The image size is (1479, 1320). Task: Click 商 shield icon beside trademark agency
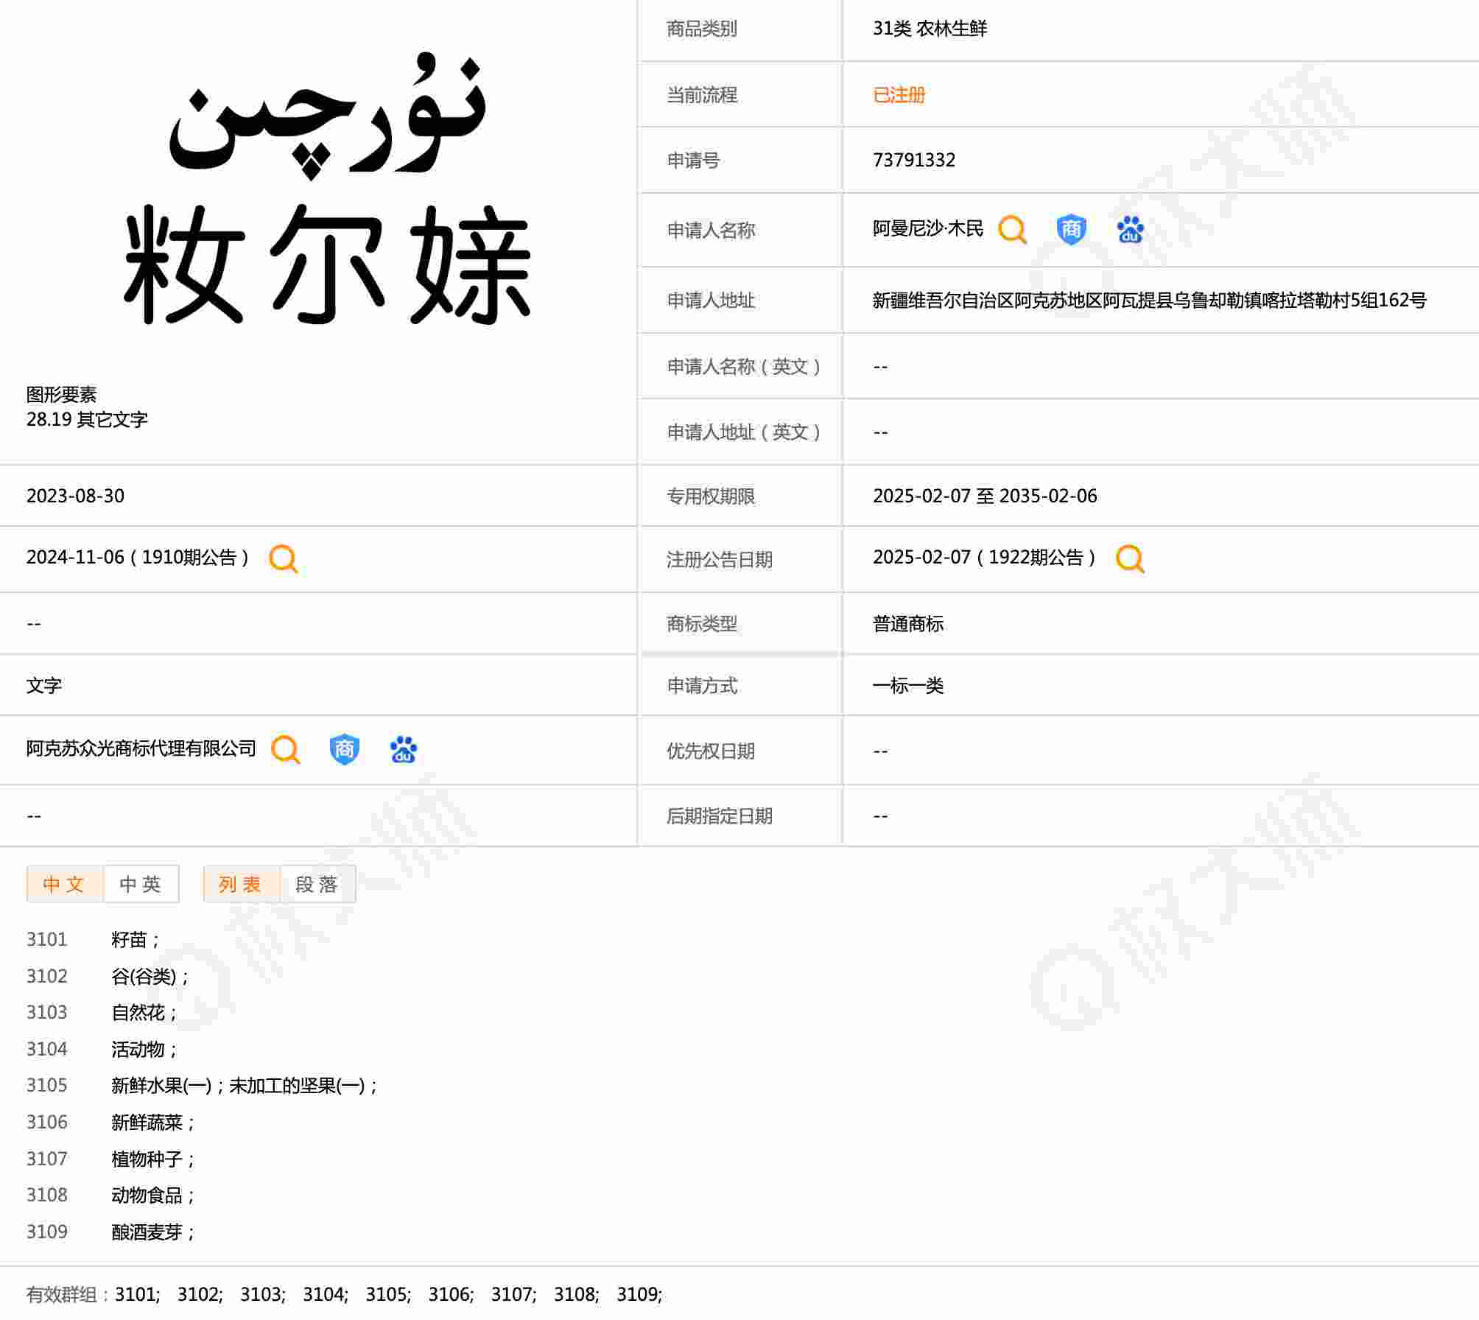point(344,750)
